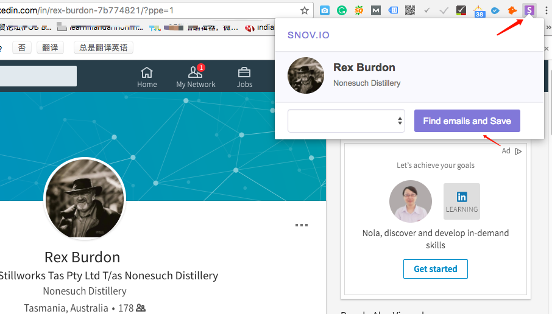Open the Jobs tab in LinkedIn
This screenshot has height=314, width=552.
pyautogui.click(x=244, y=77)
